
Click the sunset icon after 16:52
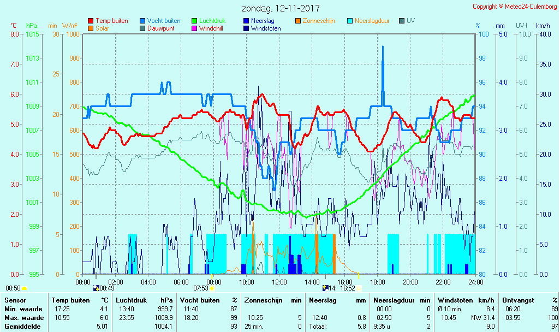pyautogui.click(x=359, y=288)
